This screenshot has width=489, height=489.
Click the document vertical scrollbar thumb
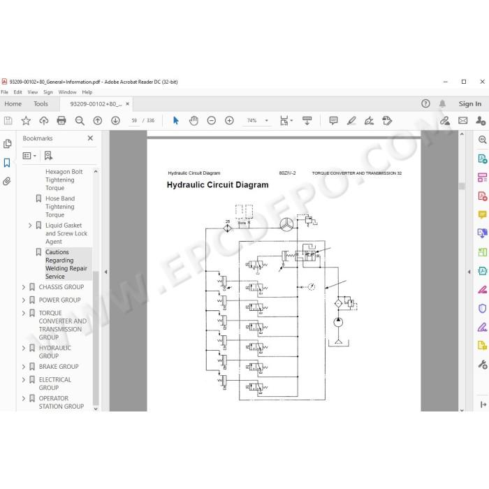[x=462, y=187]
